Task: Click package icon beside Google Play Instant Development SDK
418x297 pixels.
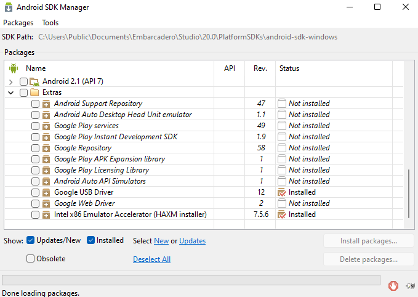Action: 46,137
